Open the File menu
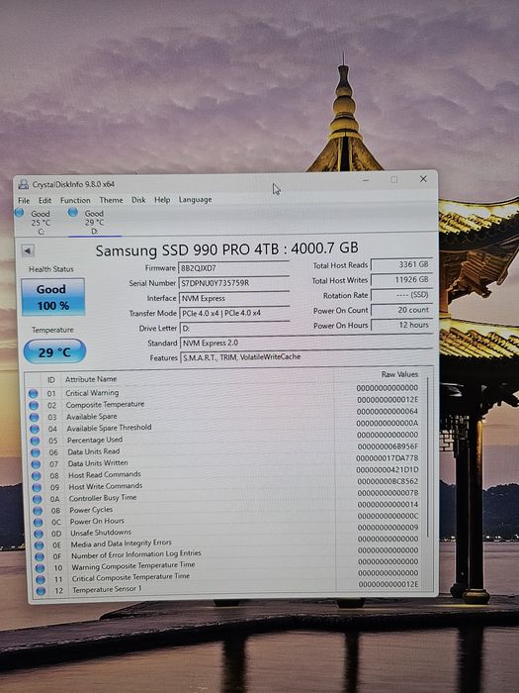 pos(24,200)
